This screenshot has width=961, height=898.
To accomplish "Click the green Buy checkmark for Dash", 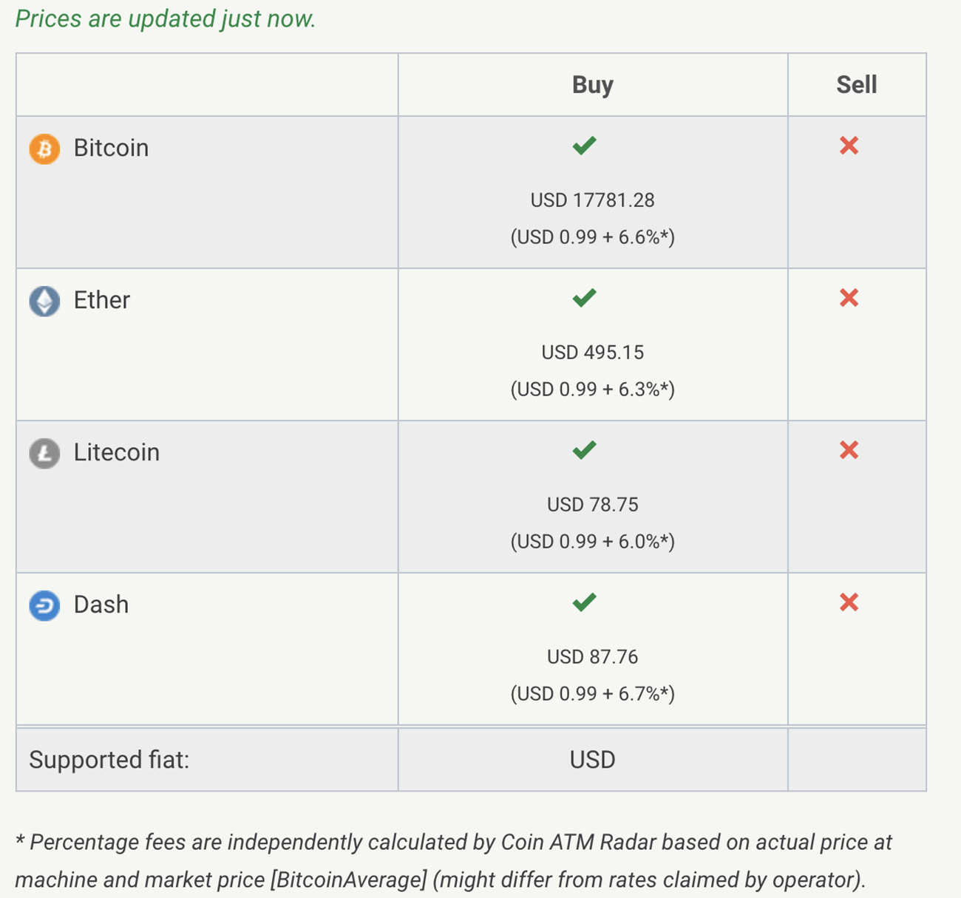I will click(x=584, y=602).
